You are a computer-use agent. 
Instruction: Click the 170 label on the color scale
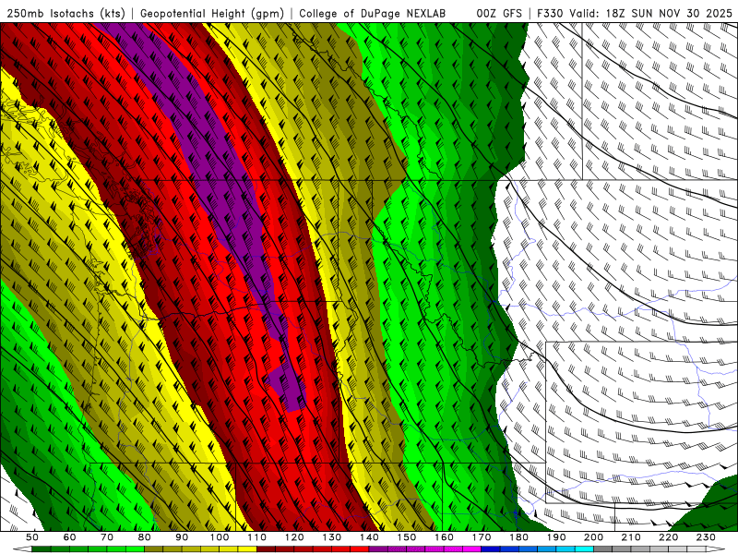tap(482, 537)
